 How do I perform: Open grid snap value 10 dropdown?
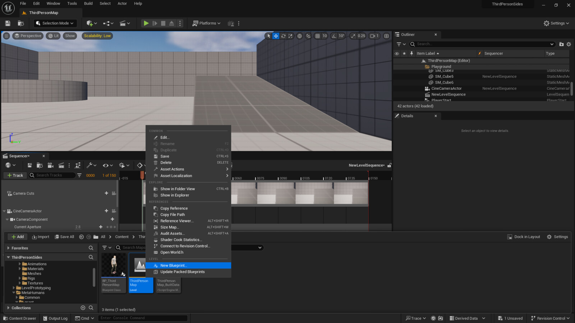325,36
